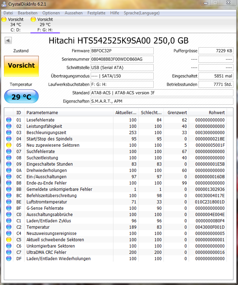Open the Bearbeiten menu
This screenshot has height=285, width=238.
tap(28, 13)
